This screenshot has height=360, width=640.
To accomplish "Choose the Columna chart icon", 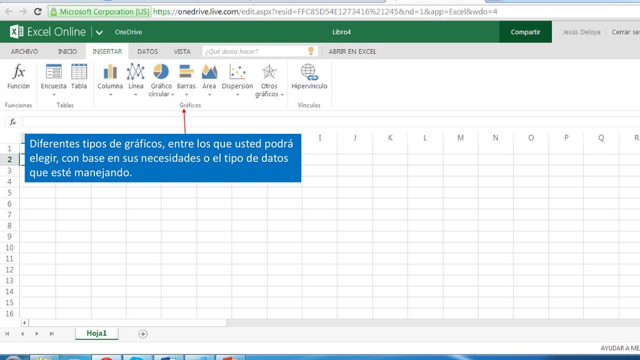I will [x=110, y=72].
